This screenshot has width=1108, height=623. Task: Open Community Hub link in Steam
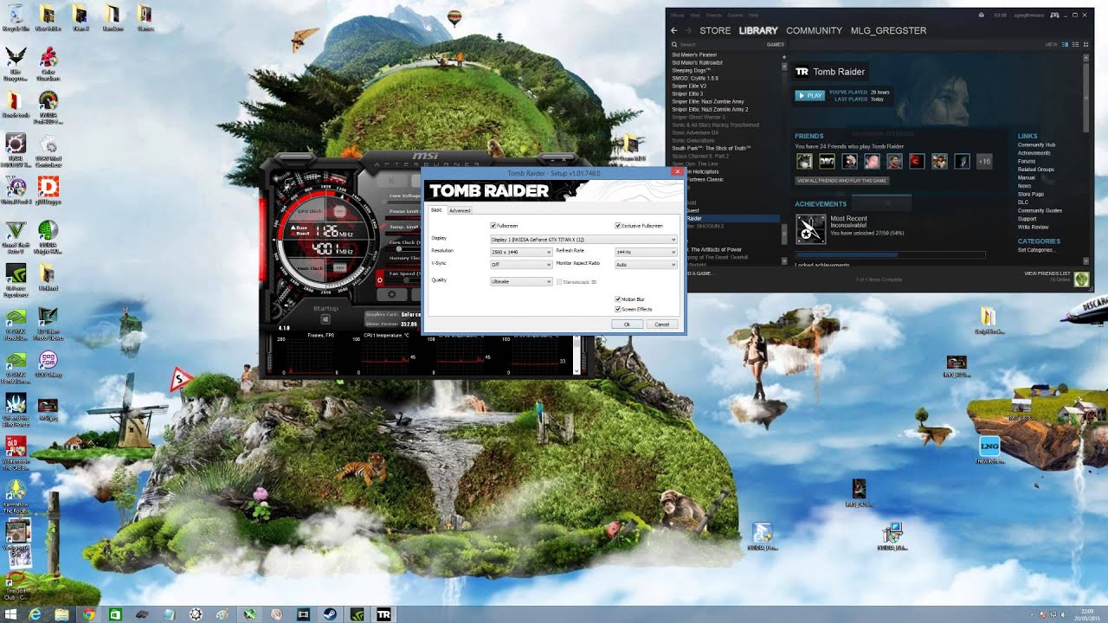coord(1036,145)
